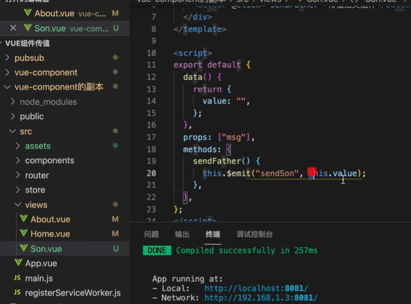Viewport: 411px width, 304px height.
Task: Click the "sendSon" string in line 20
Action: 277,173
